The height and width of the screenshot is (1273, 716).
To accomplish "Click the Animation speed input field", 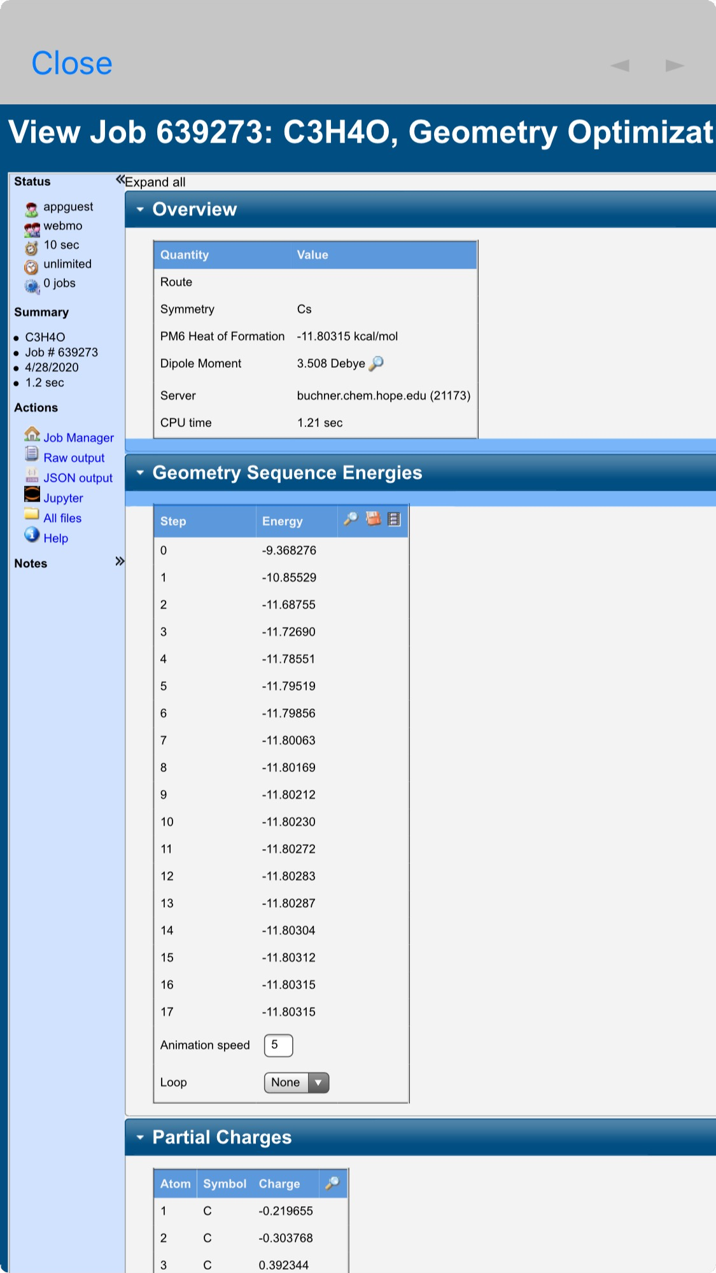I will 279,1045.
